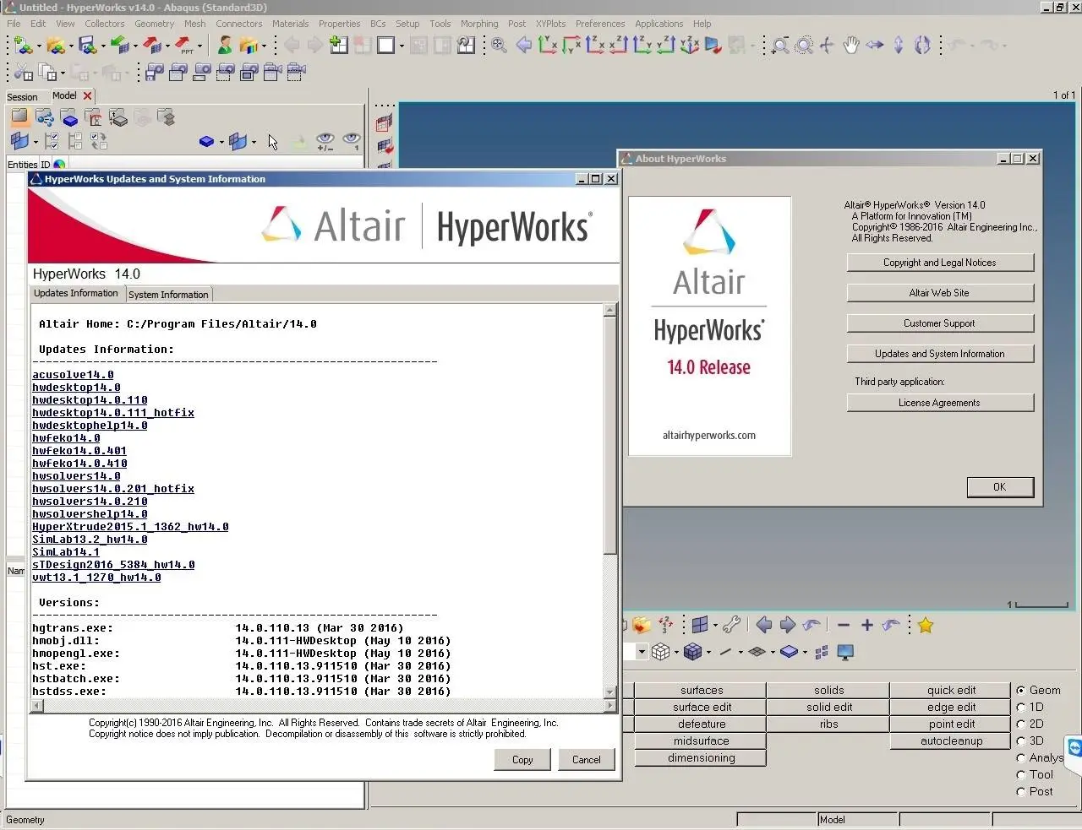Switch to the System Information tab
The width and height of the screenshot is (1082, 830).
(168, 295)
